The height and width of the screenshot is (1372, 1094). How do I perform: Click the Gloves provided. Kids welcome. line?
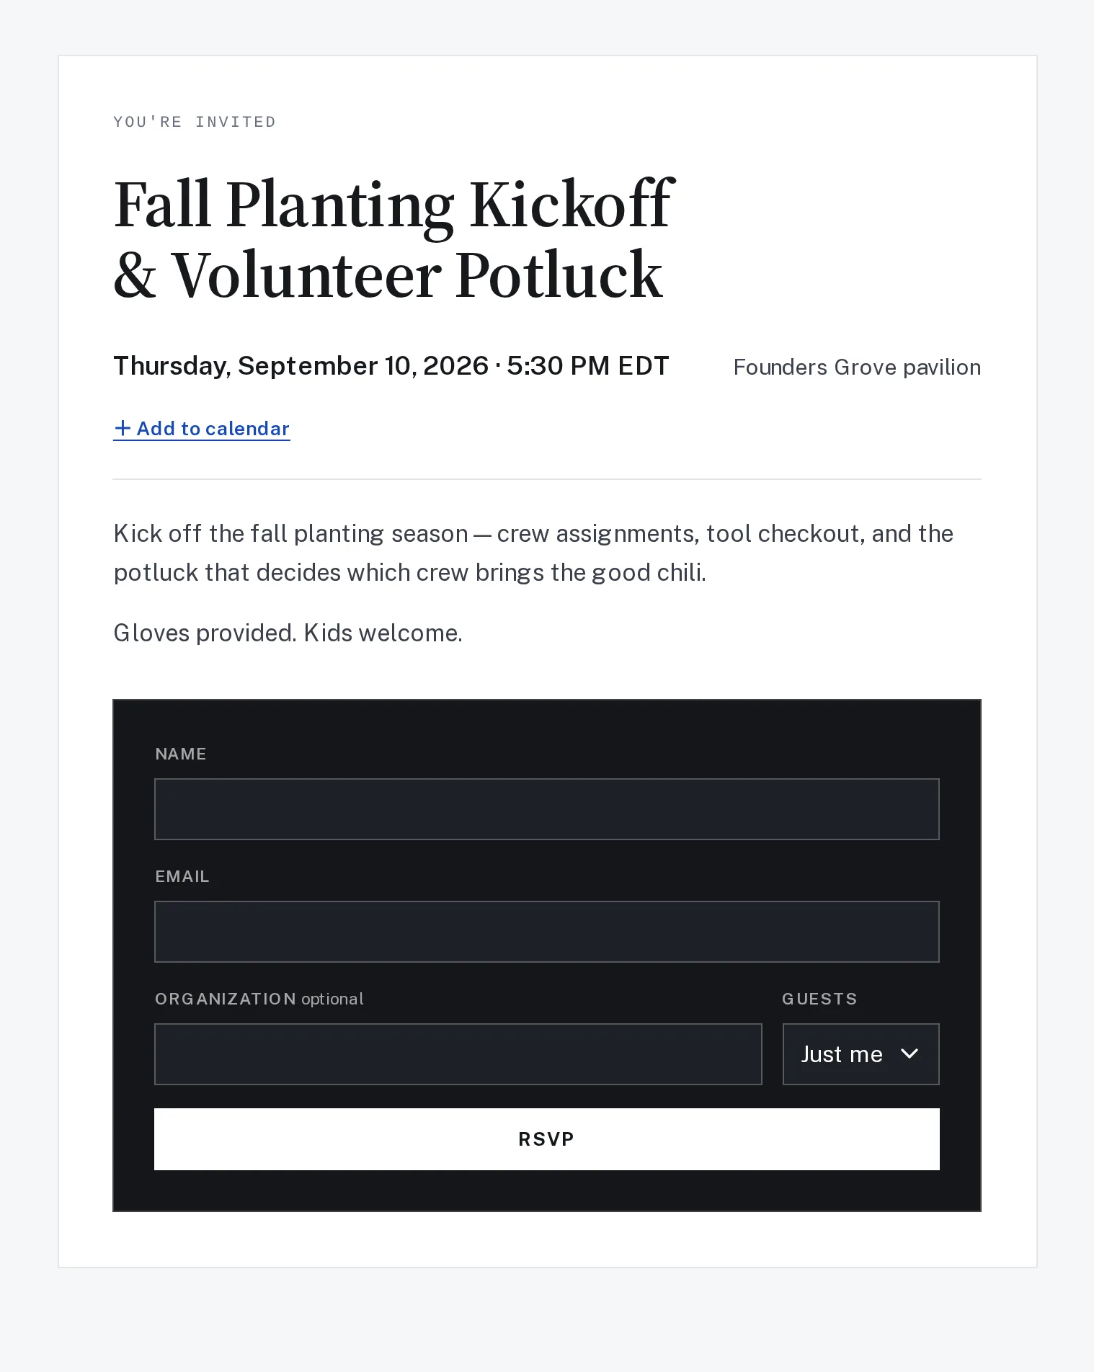288,633
